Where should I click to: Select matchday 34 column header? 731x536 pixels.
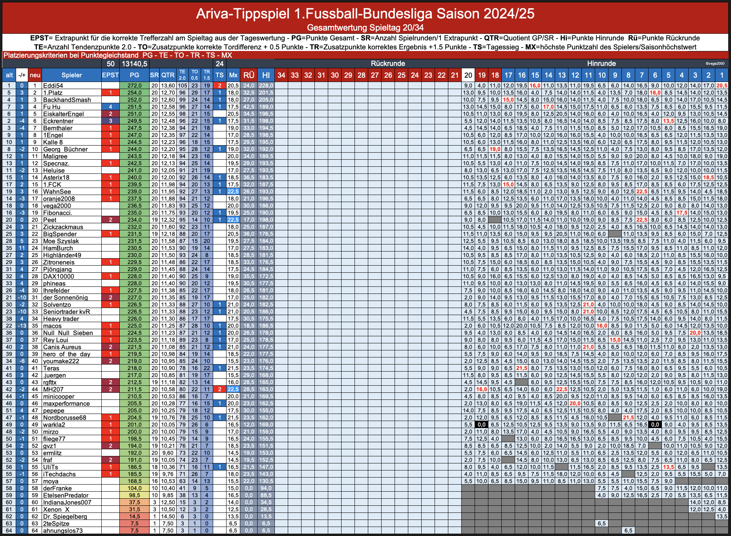[x=281, y=75]
